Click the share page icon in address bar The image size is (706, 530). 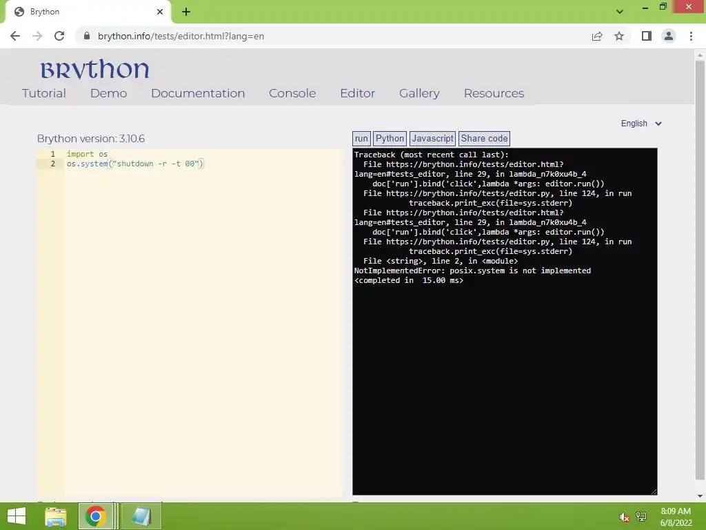click(597, 36)
